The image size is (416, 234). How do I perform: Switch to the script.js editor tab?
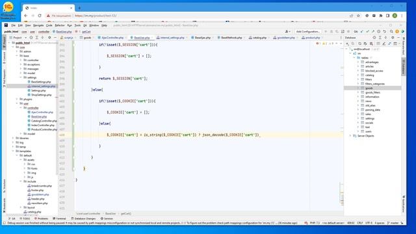[68, 38]
